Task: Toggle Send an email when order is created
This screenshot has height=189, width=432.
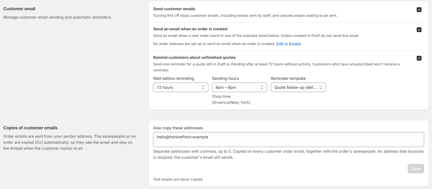Action: [x=419, y=30]
